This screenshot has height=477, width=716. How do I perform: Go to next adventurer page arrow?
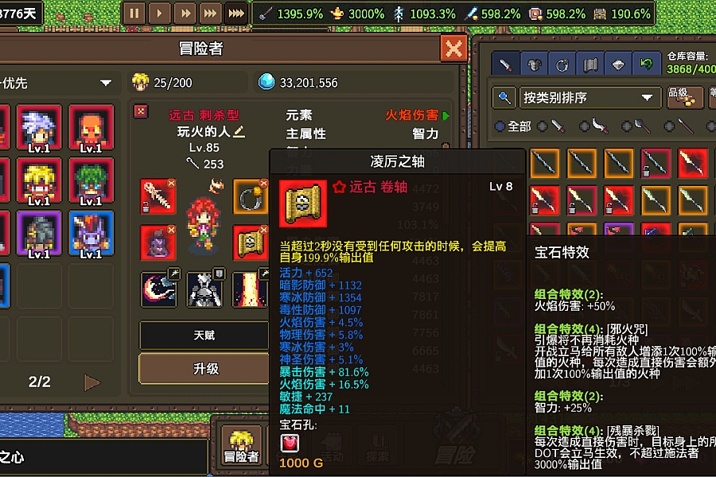click(92, 382)
